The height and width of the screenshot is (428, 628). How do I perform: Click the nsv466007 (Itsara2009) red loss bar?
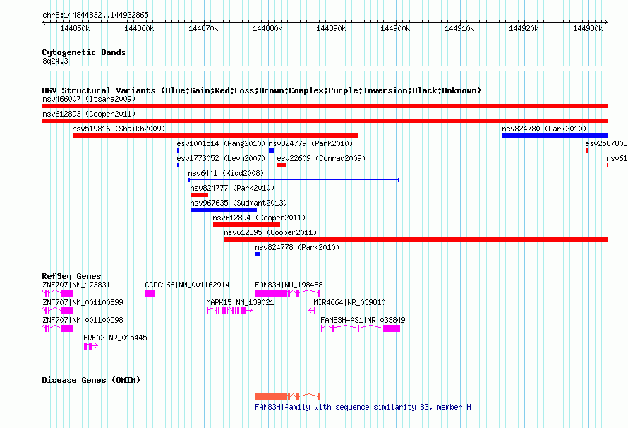click(325, 106)
